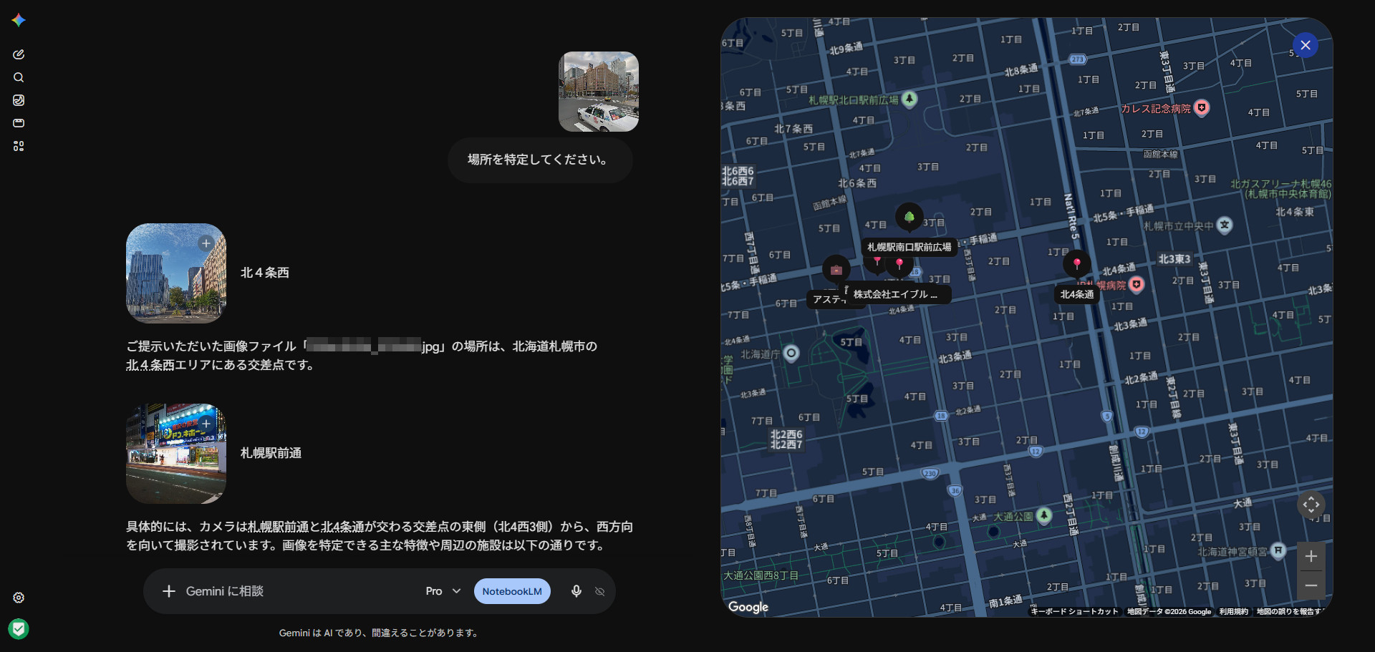This screenshot has width=1375, height=652.
Task: Click the 北4条通 pin label
Action: [1077, 294]
